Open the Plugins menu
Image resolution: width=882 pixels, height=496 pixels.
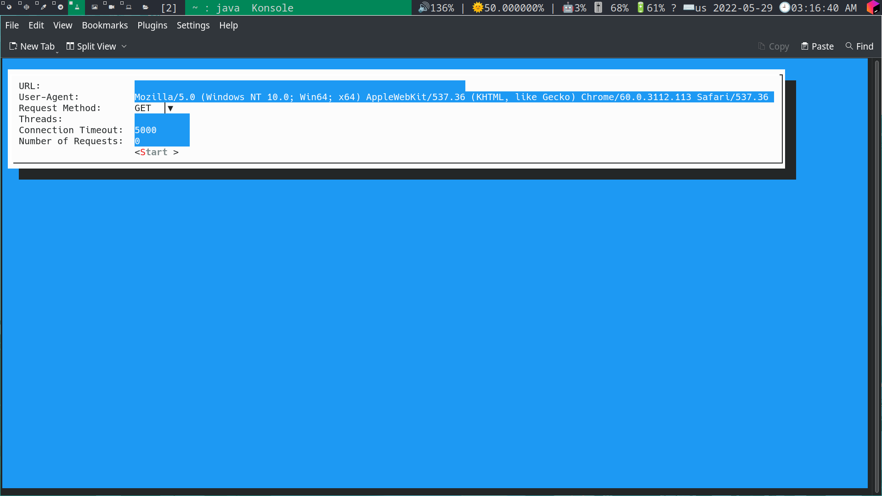(153, 25)
